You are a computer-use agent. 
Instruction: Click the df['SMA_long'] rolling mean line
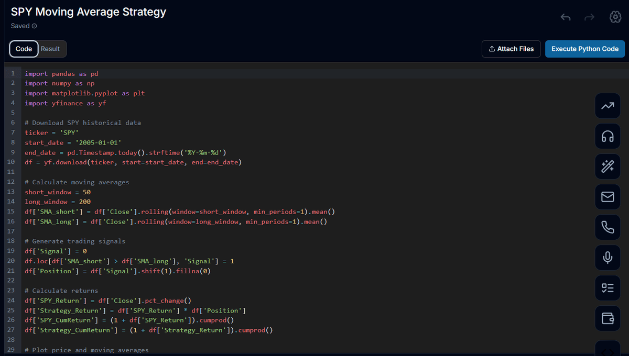pyautogui.click(x=176, y=221)
